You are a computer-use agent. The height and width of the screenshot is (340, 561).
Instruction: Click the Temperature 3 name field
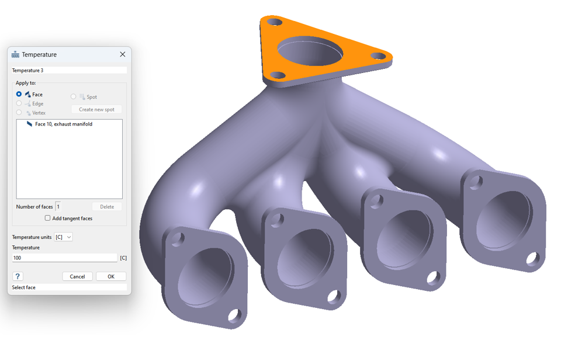tap(69, 70)
